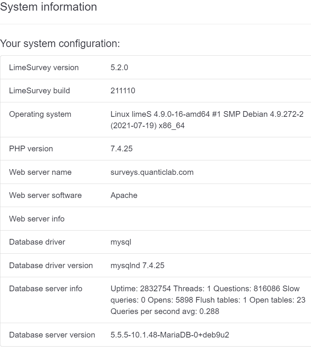This screenshot has height=347, width=311.
Task: Click the 'Your system configuration:' subheading
Action: [60, 44]
